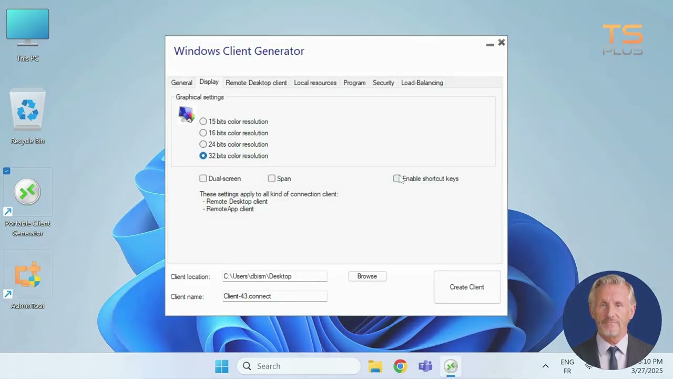Viewport: 673px width, 379px height.
Task: Go to the Security tab
Action: click(x=383, y=83)
